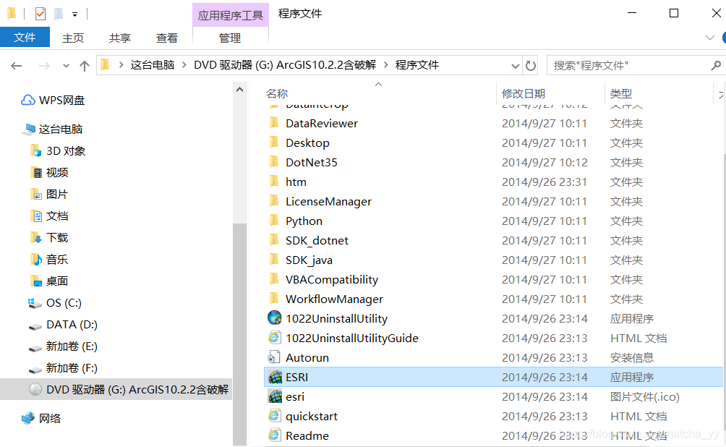Open the quick access toolbar customize dropdown
726x447 pixels.
click(74, 14)
